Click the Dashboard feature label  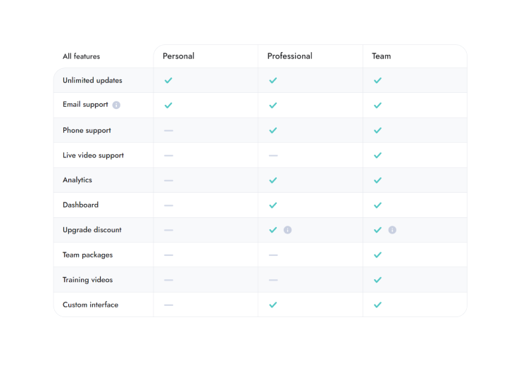click(80, 205)
